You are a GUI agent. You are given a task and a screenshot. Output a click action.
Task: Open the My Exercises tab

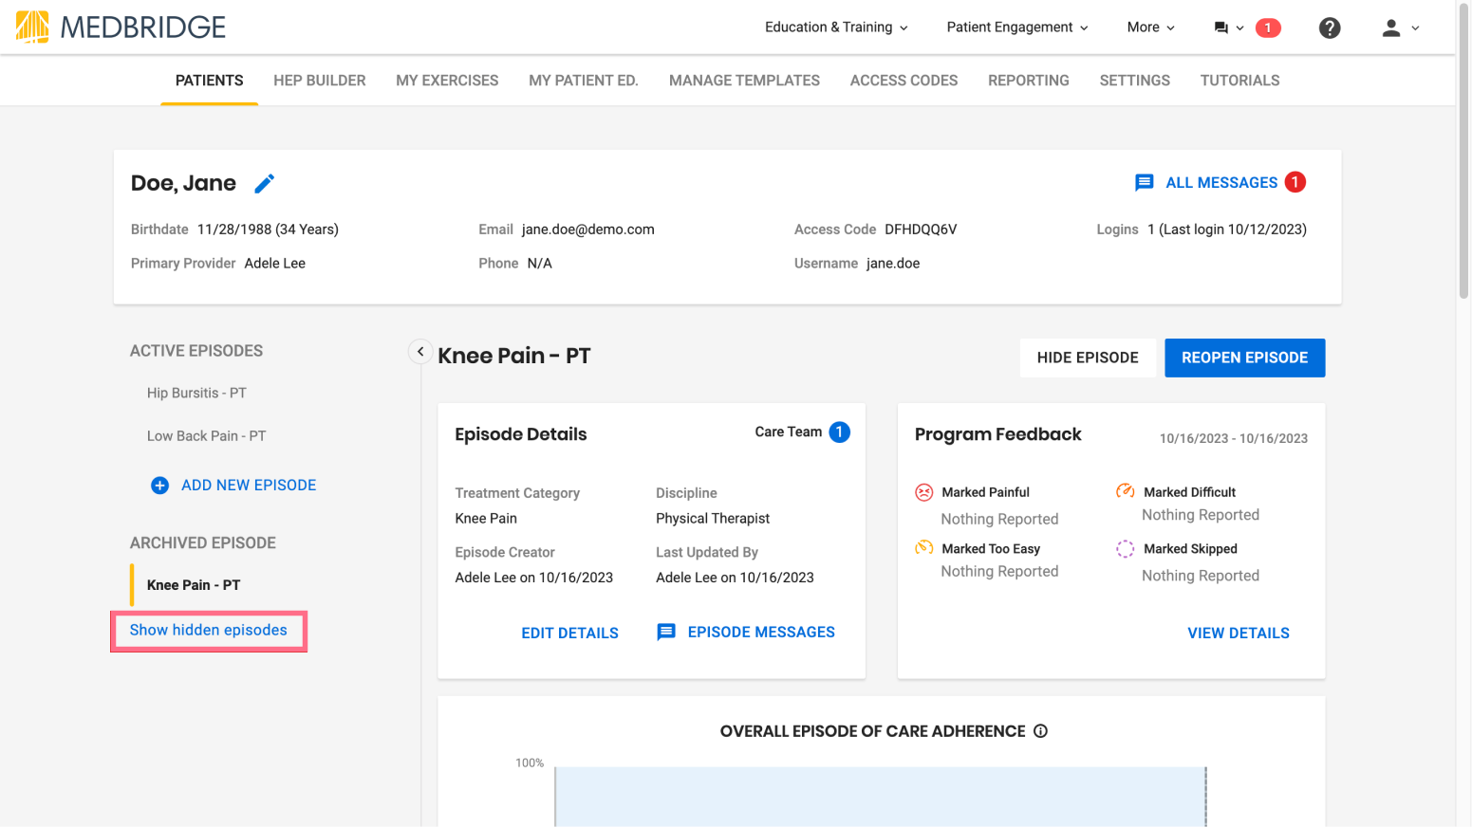[x=447, y=81]
